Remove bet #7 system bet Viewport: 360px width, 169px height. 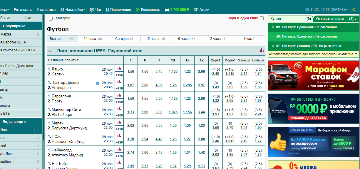(273, 46)
